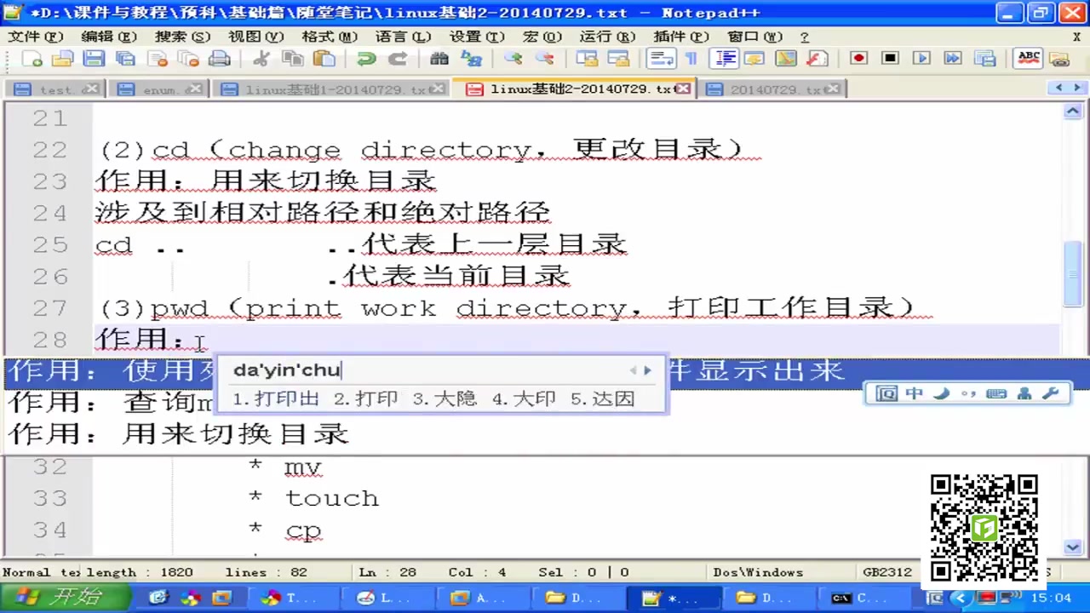The height and width of the screenshot is (613, 1090).
Task: Toggle half/full width moon icon on the IME bar
Action: [941, 393]
